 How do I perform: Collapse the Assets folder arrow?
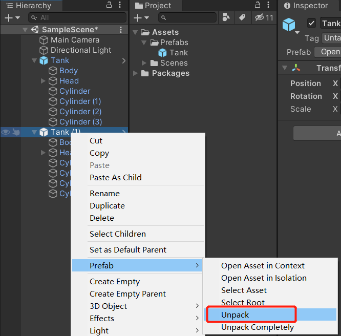coord(135,32)
